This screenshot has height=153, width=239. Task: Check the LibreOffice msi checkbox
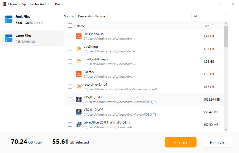coord(70,125)
